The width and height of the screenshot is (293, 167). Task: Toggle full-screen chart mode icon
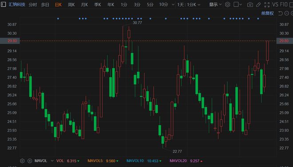point(267,5)
